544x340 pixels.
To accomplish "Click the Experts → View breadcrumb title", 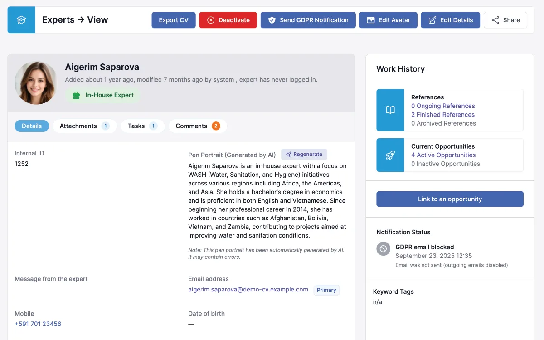I will pos(75,20).
